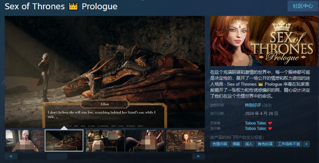This screenshot has height=163, width=319.
Task: Click the in-game HIDE label in the screenshot
Action: point(83,126)
